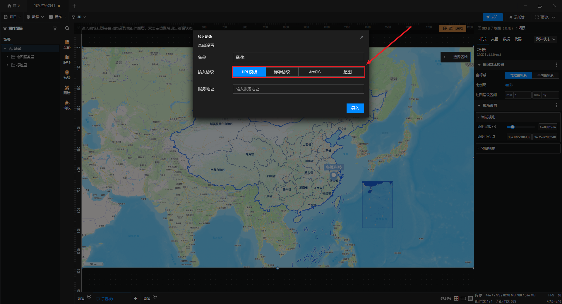The height and width of the screenshot is (304, 562).
Task: Expand the 预设视角 section
Action: click(x=488, y=148)
